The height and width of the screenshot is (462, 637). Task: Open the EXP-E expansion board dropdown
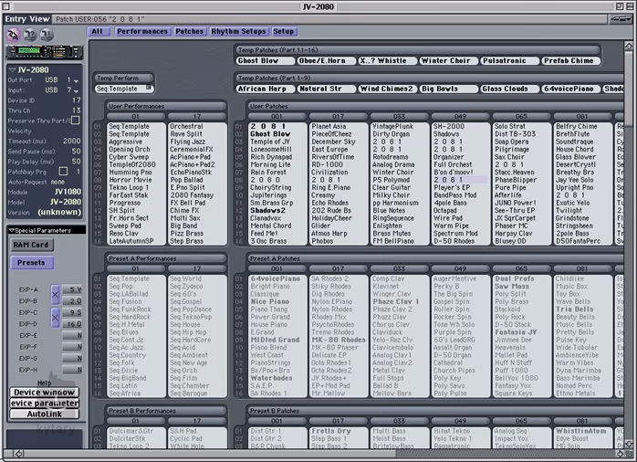(72, 335)
